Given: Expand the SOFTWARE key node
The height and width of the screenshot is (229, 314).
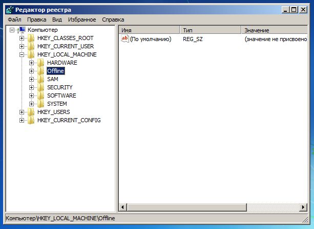Looking at the screenshot, I should pyautogui.click(x=31, y=96).
